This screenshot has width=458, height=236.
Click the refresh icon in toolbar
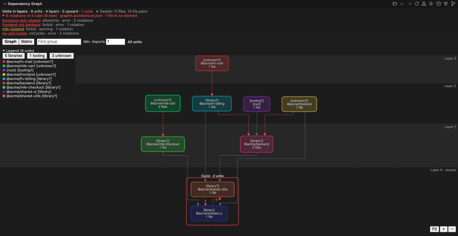coord(417,4)
